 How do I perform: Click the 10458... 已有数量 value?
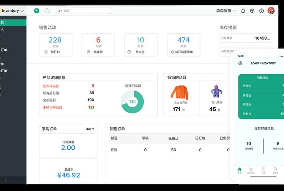[262, 38]
